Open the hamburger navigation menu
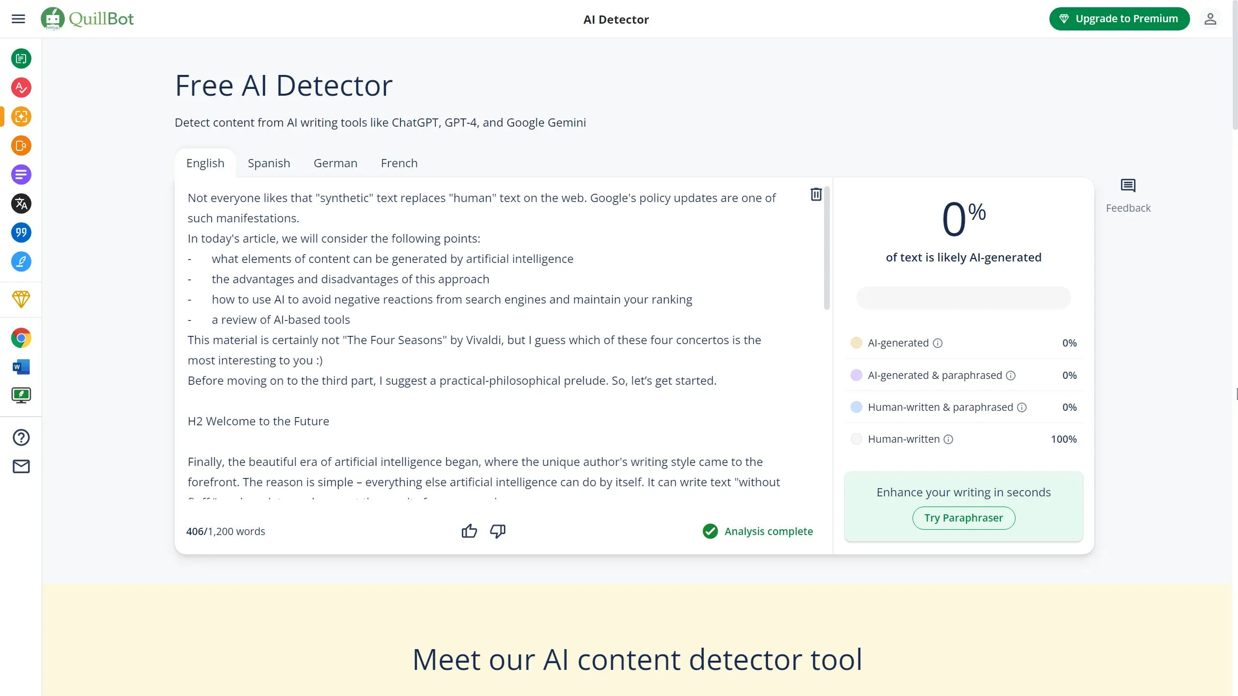Screen dimensions: 1238x696 18,19
